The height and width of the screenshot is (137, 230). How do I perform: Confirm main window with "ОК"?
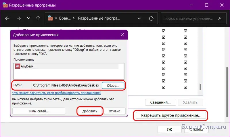tap(169, 130)
